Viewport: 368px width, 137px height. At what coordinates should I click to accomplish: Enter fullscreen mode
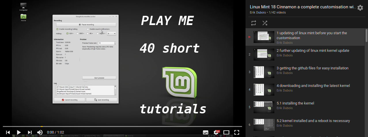(237, 132)
